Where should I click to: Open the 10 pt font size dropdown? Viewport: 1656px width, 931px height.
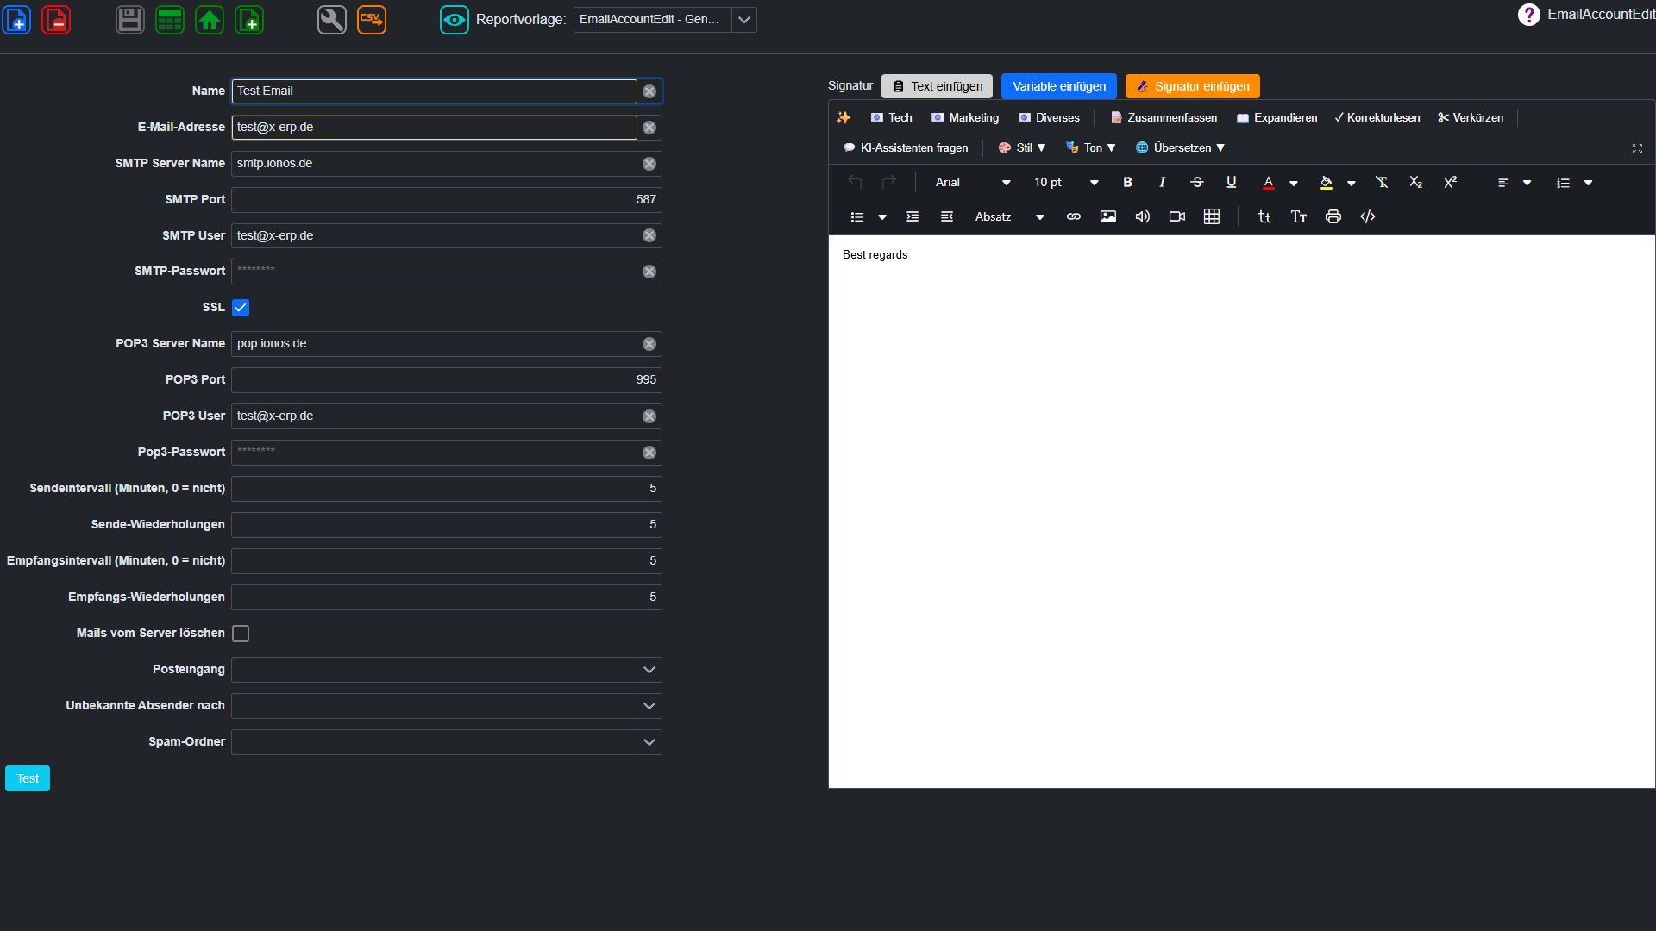[1066, 182]
